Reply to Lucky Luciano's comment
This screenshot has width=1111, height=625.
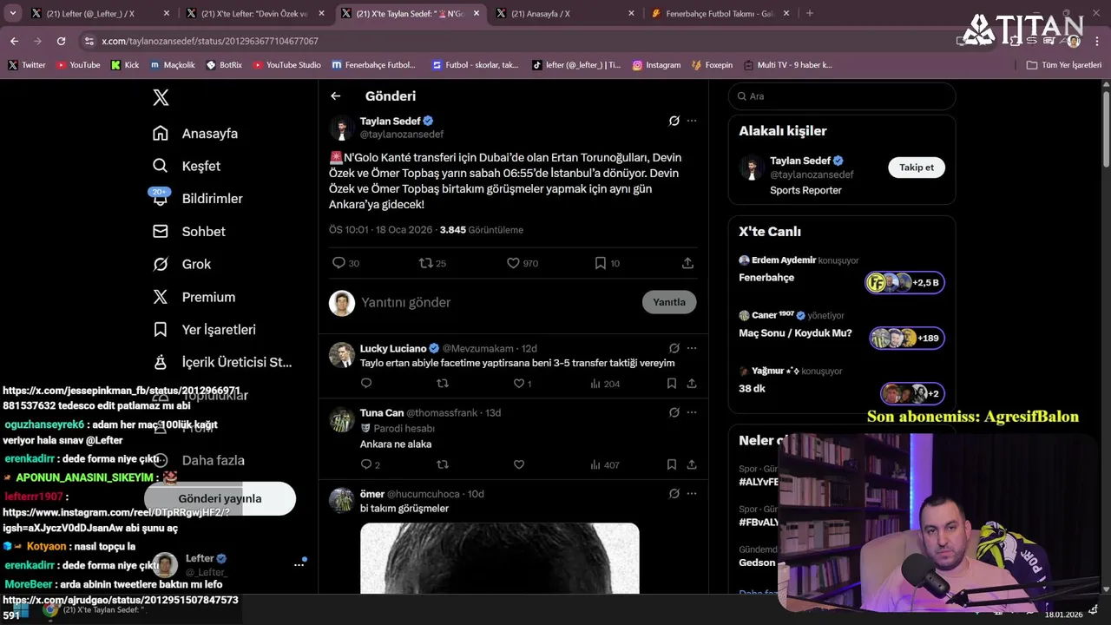click(366, 383)
